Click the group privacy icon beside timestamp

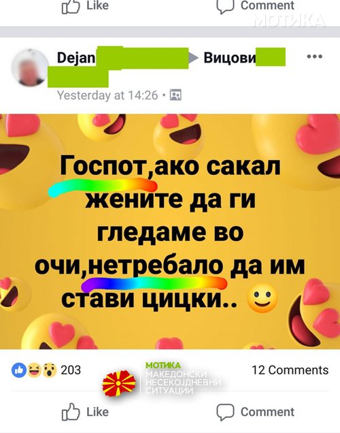pyautogui.click(x=175, y=95)
